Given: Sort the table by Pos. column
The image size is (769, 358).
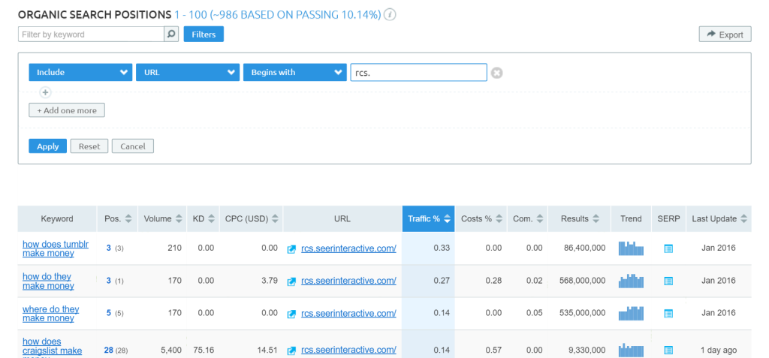Looking at the screenshot, I should (x=118, y=219).
